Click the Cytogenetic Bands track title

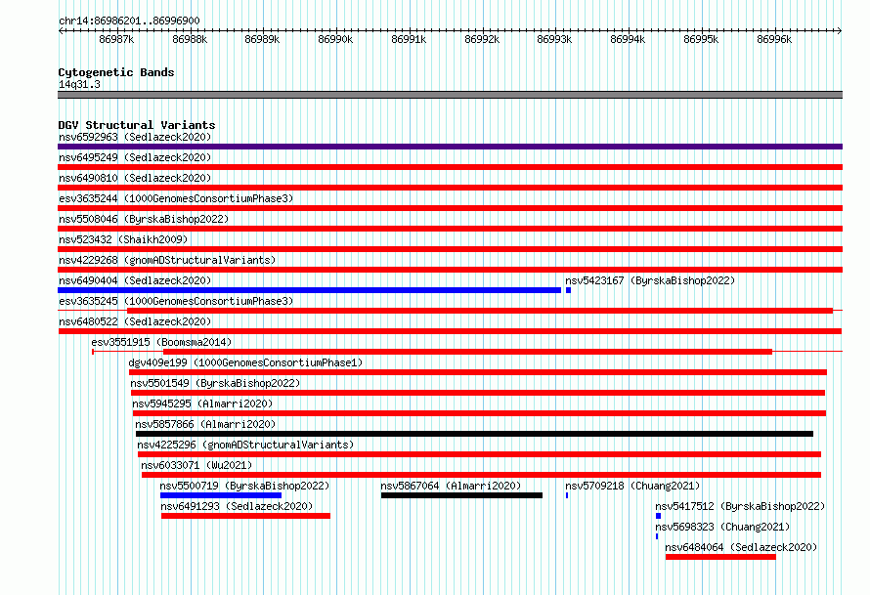[x=116, y=72]
